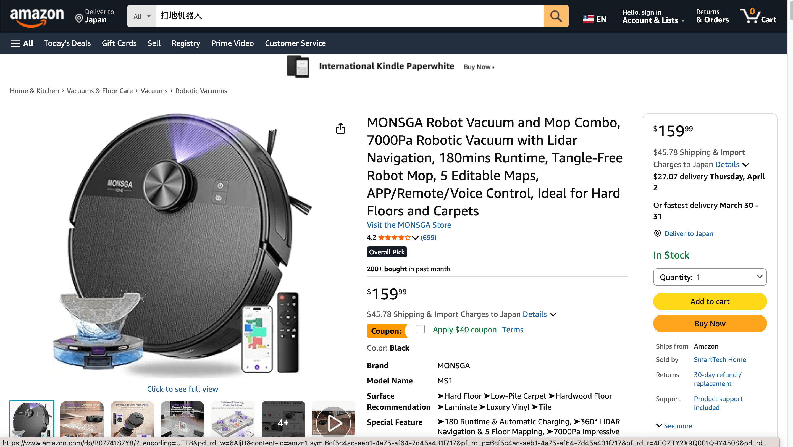Viewport: 793px width, 447px height.
Task: Click the search magnifier icon
Action: [x=556, y=16]
